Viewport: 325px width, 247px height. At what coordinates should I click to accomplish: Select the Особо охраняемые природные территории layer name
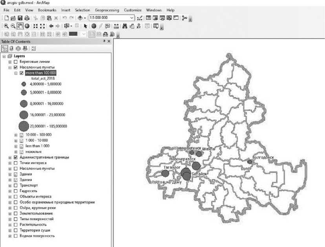pos(57,202)
